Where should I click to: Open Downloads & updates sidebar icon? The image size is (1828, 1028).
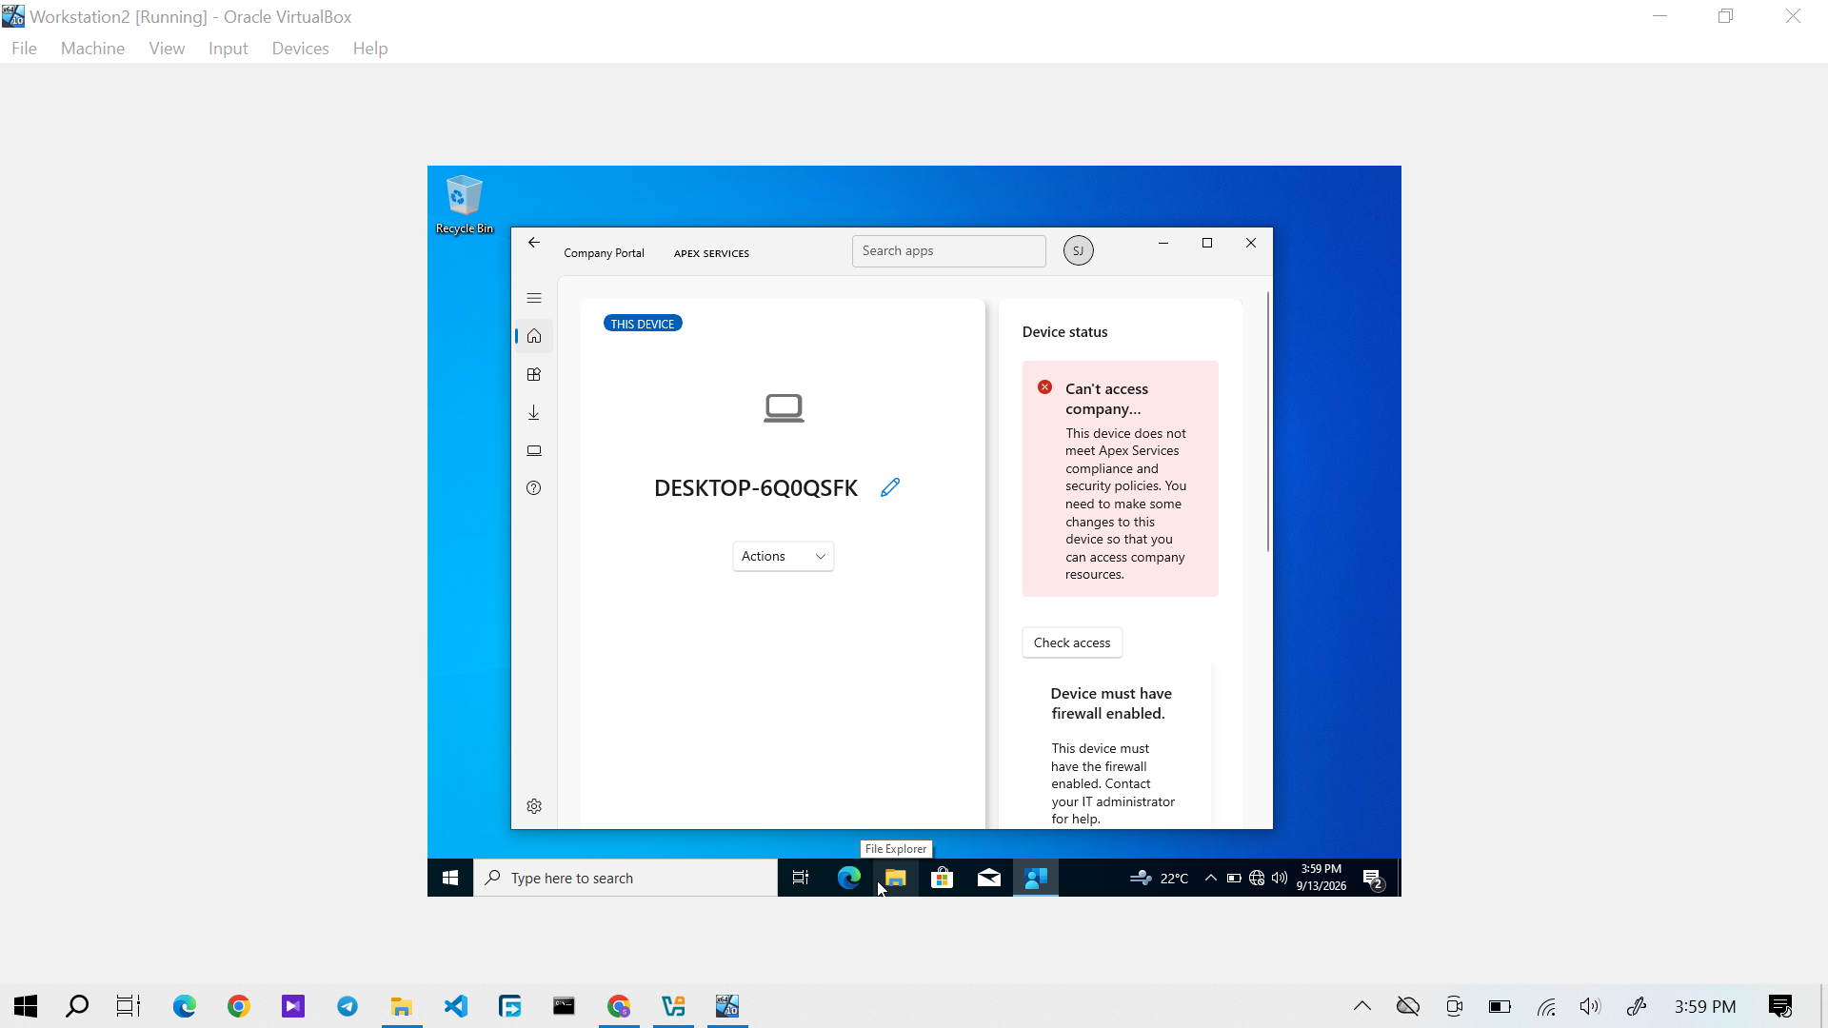pyautogui.click(x=534, y=412)
